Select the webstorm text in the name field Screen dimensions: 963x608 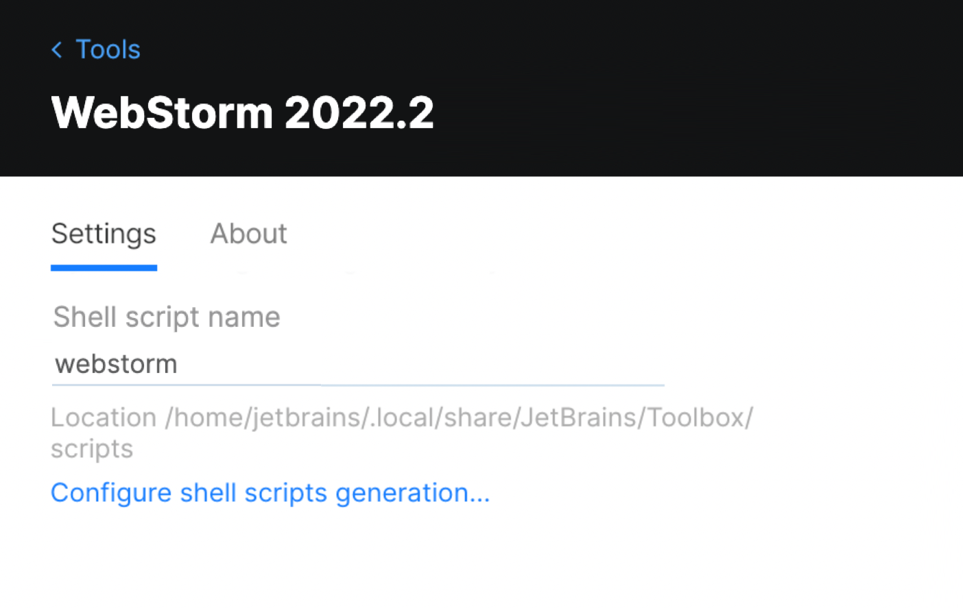[115, 364]
